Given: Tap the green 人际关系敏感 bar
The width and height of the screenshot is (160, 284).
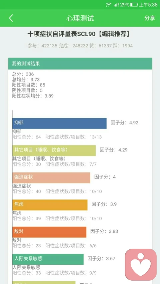Looking at the screenshot, I should pyautogui.click(x=48, y=259).
